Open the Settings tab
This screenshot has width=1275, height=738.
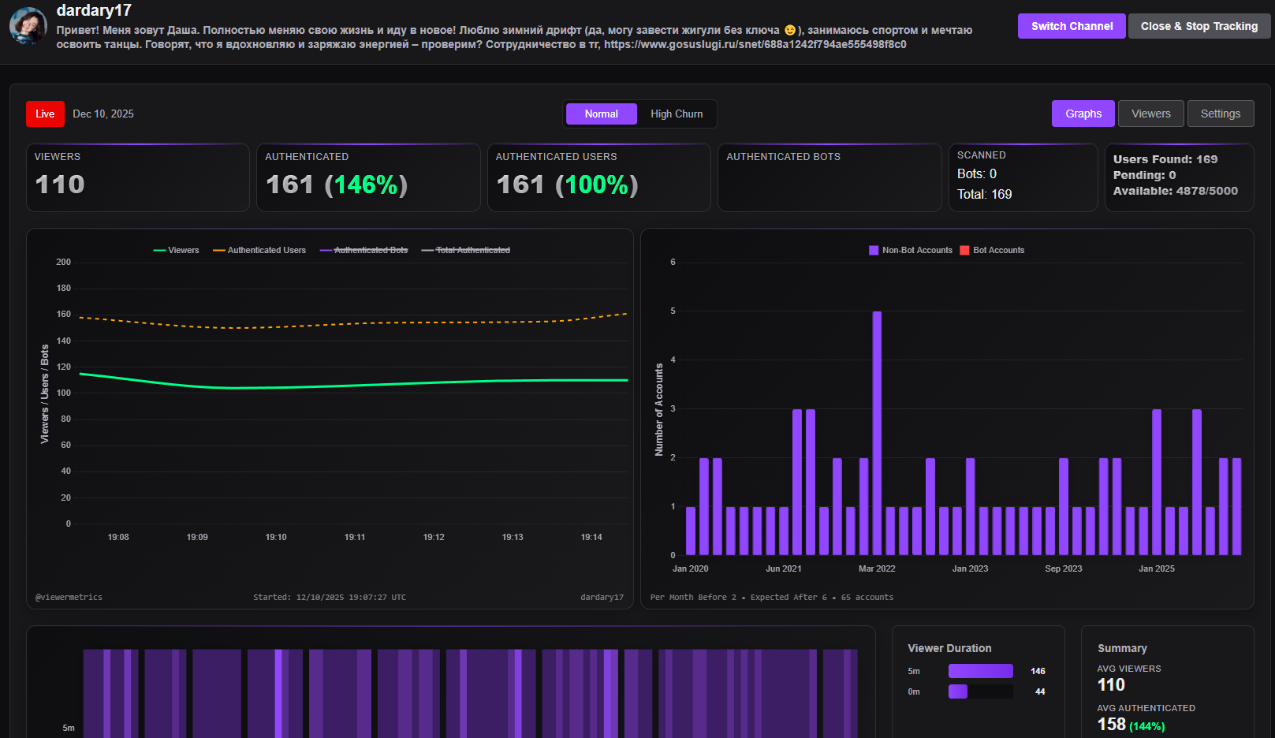(x=1220, y=114)
